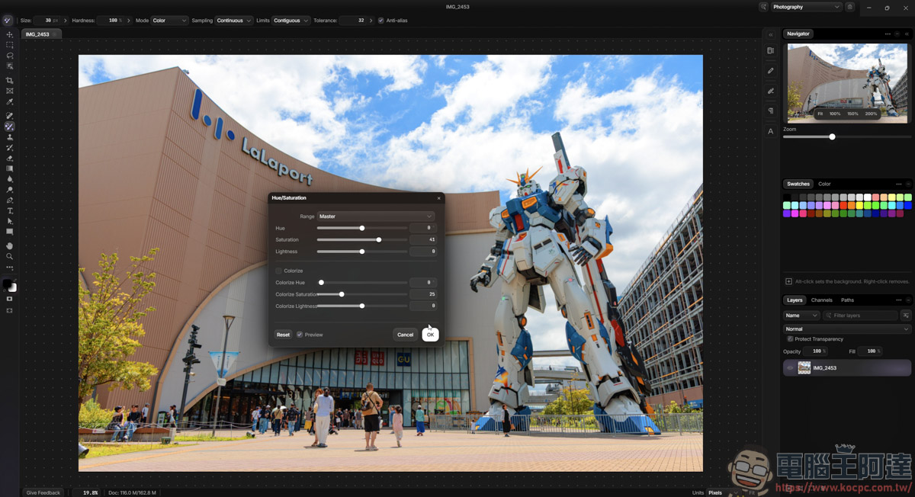Screen dimensions: 915x497
Task: Adjust the Saturation slider handle
Action: [379, 240]
